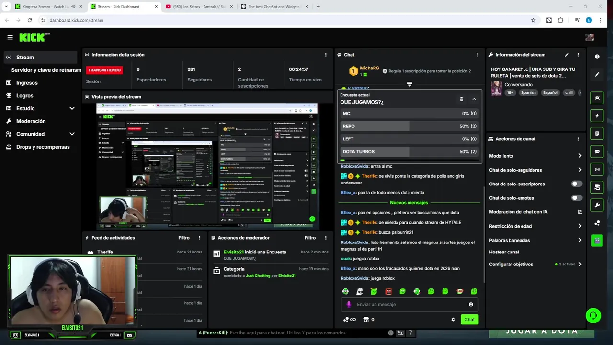Click the stream preview thumbnail
Screen dimensions: 613x345
point(207,166)
